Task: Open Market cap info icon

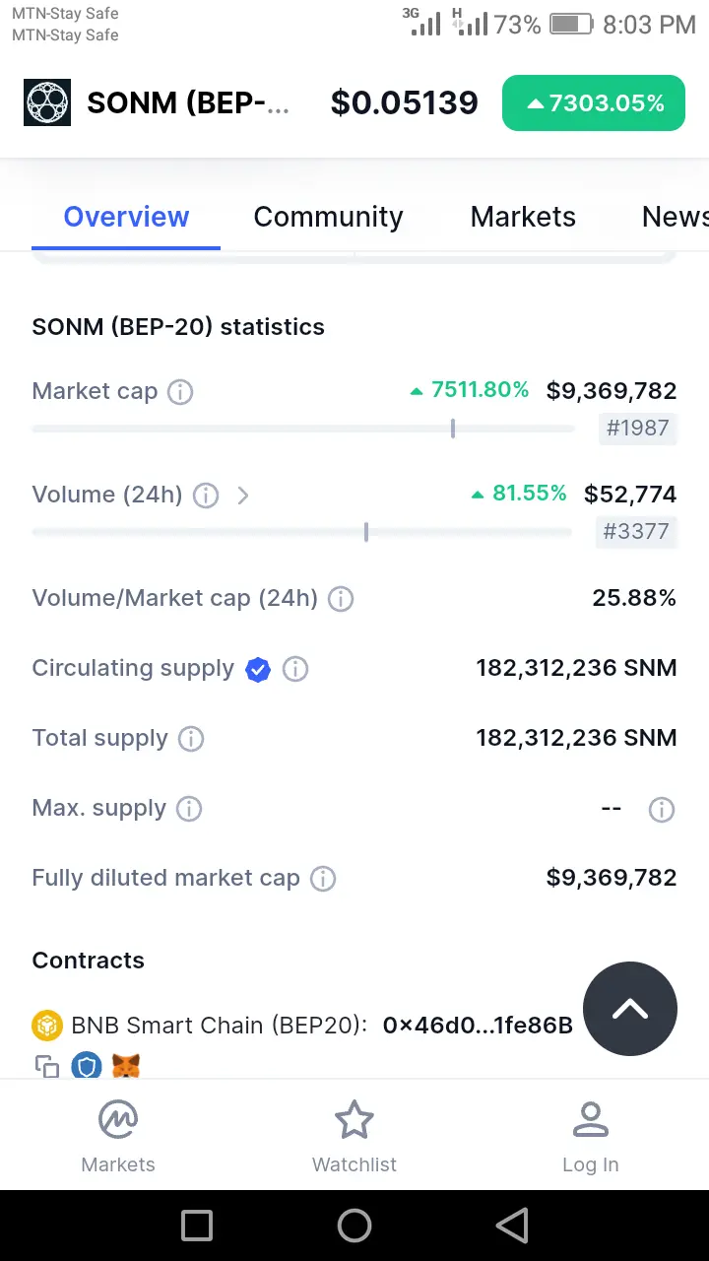Action: [180, 392]
